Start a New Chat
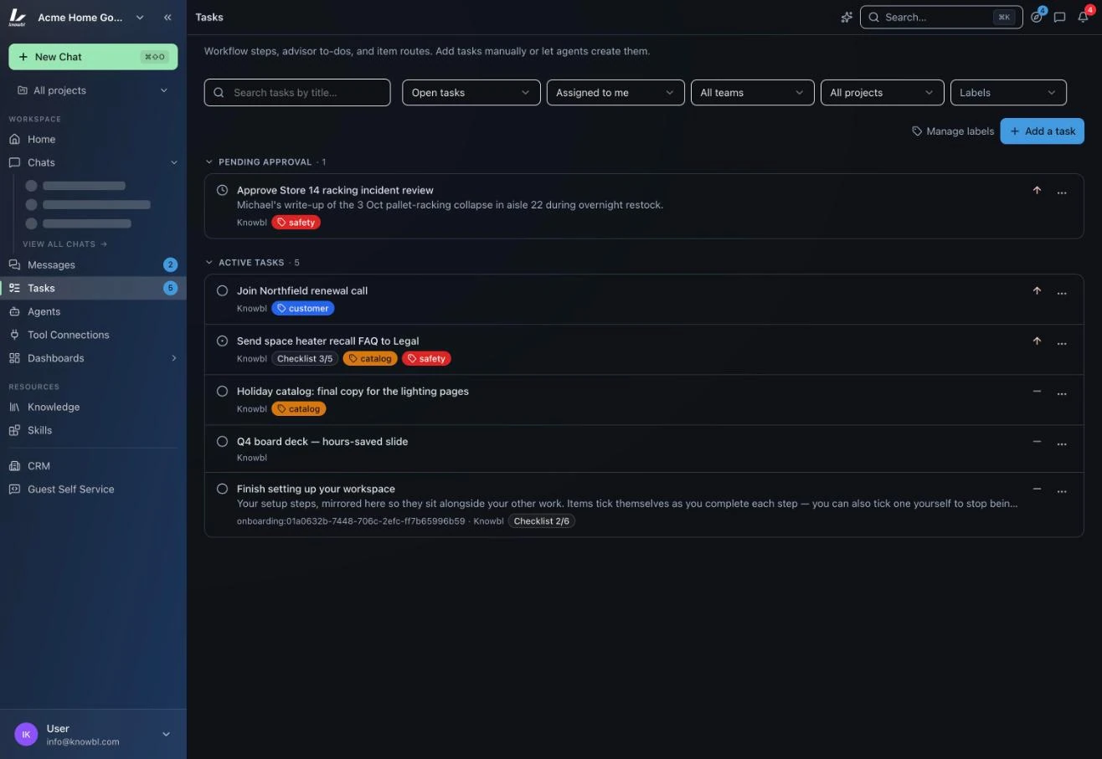1102x759 pixels. 93,57
